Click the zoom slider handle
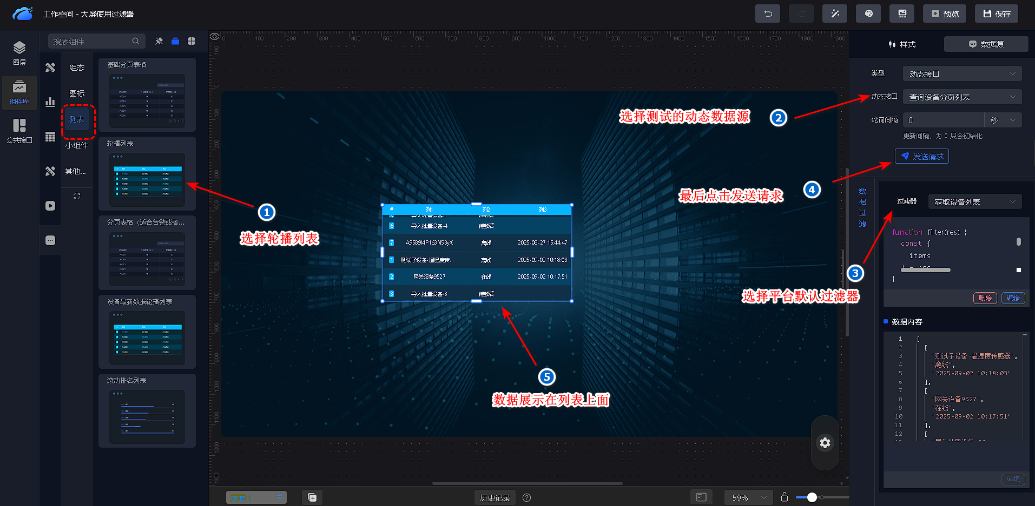The width and height of the screenshot is (1035, 506). pyautogui.click(x=812, y=497)
